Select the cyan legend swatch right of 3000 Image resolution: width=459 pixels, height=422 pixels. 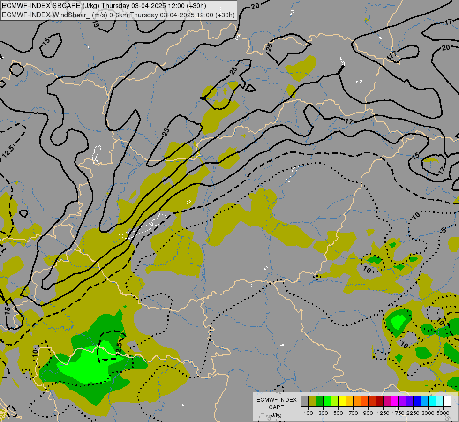point(432,401)
